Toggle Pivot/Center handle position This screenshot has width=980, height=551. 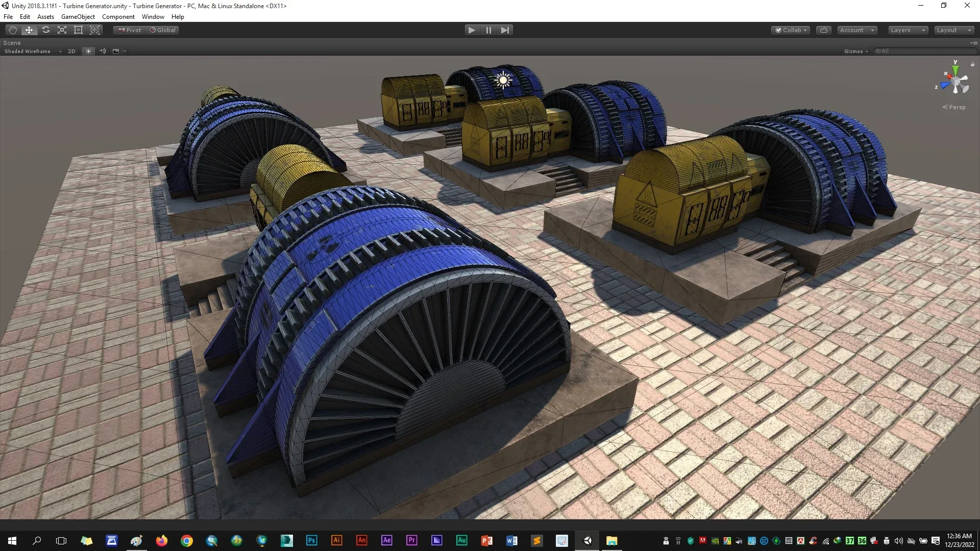[130, 30]
